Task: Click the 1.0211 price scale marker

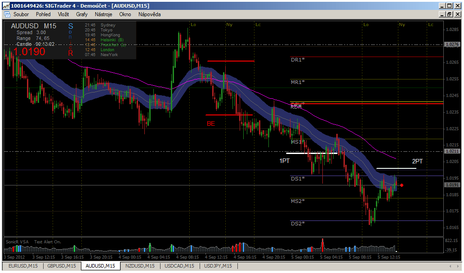Action: tap(452, 151)
